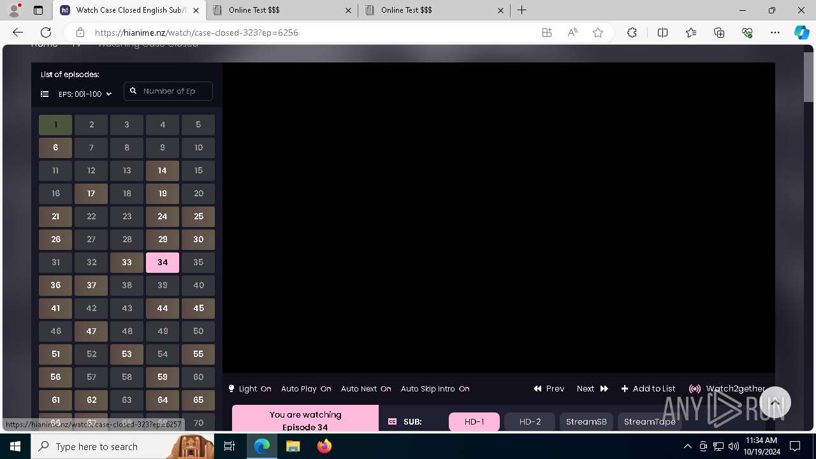Add this page to favorites
816x459 pixels.
pyautogui.click(x=598, y=33)
